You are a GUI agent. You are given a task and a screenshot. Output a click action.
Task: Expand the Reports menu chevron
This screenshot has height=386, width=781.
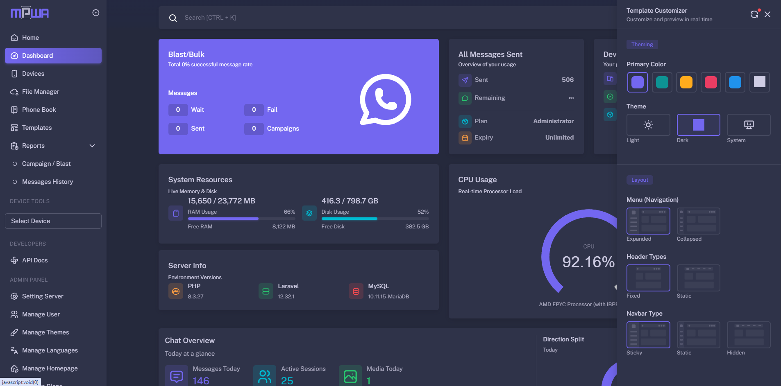point(92,146)
